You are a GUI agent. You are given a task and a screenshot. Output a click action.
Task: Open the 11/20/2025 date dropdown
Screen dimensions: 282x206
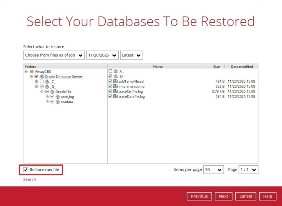click(102, 55)
